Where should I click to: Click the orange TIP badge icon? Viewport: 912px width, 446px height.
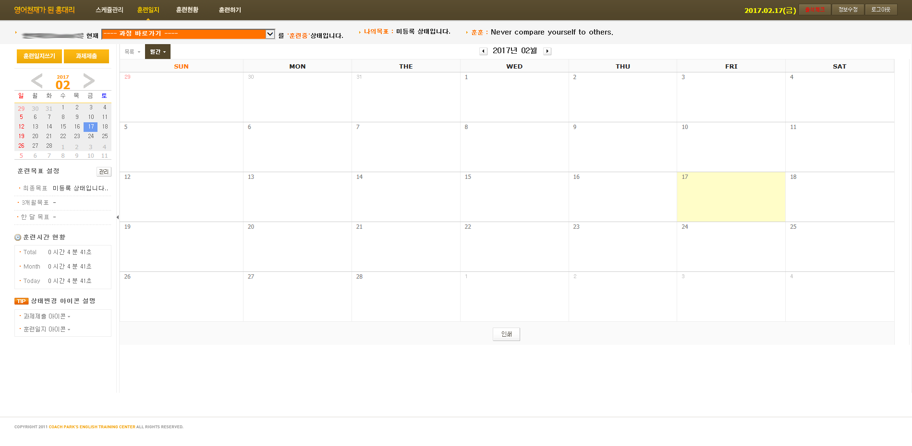pyautogui.click(x=21, y=301)
